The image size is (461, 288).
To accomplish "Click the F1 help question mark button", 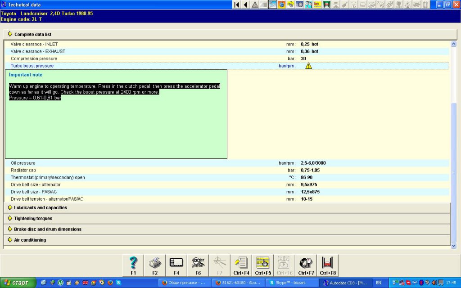I will point(133,265).
